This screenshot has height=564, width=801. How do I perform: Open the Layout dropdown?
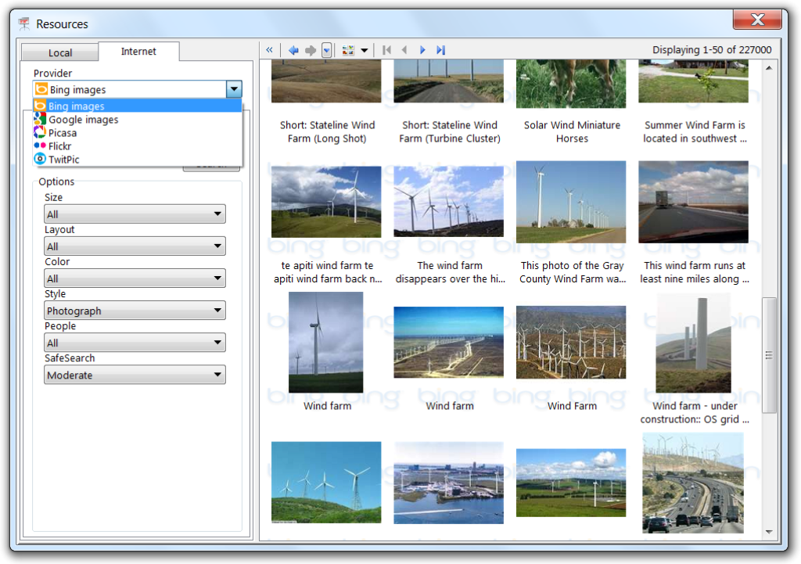click(x=135, y=246)
